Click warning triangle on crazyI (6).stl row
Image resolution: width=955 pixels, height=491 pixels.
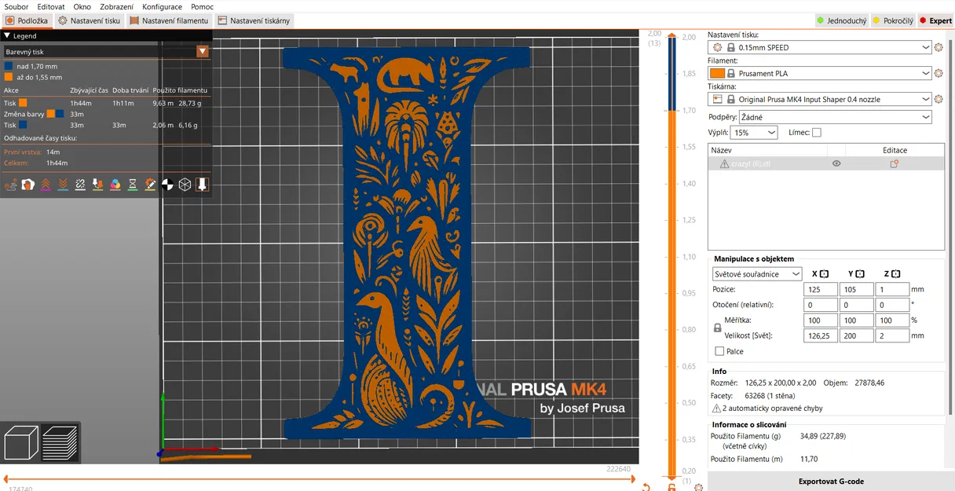724,163
